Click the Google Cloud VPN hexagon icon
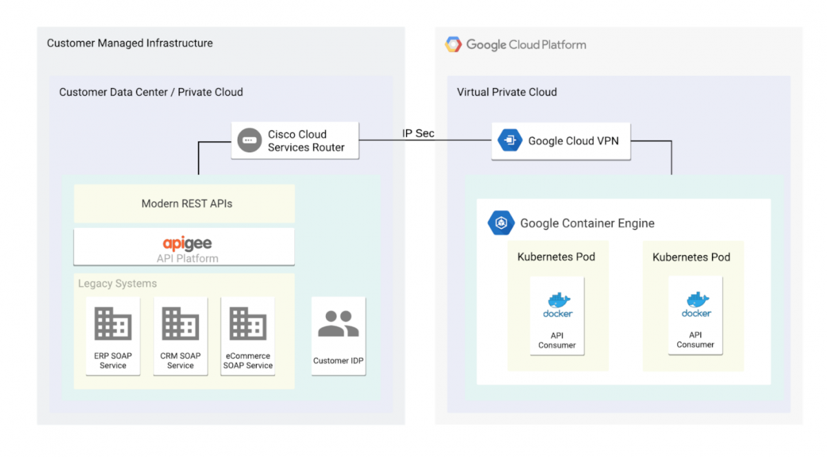The image size is (827, 457). click(x=509, y=140)
